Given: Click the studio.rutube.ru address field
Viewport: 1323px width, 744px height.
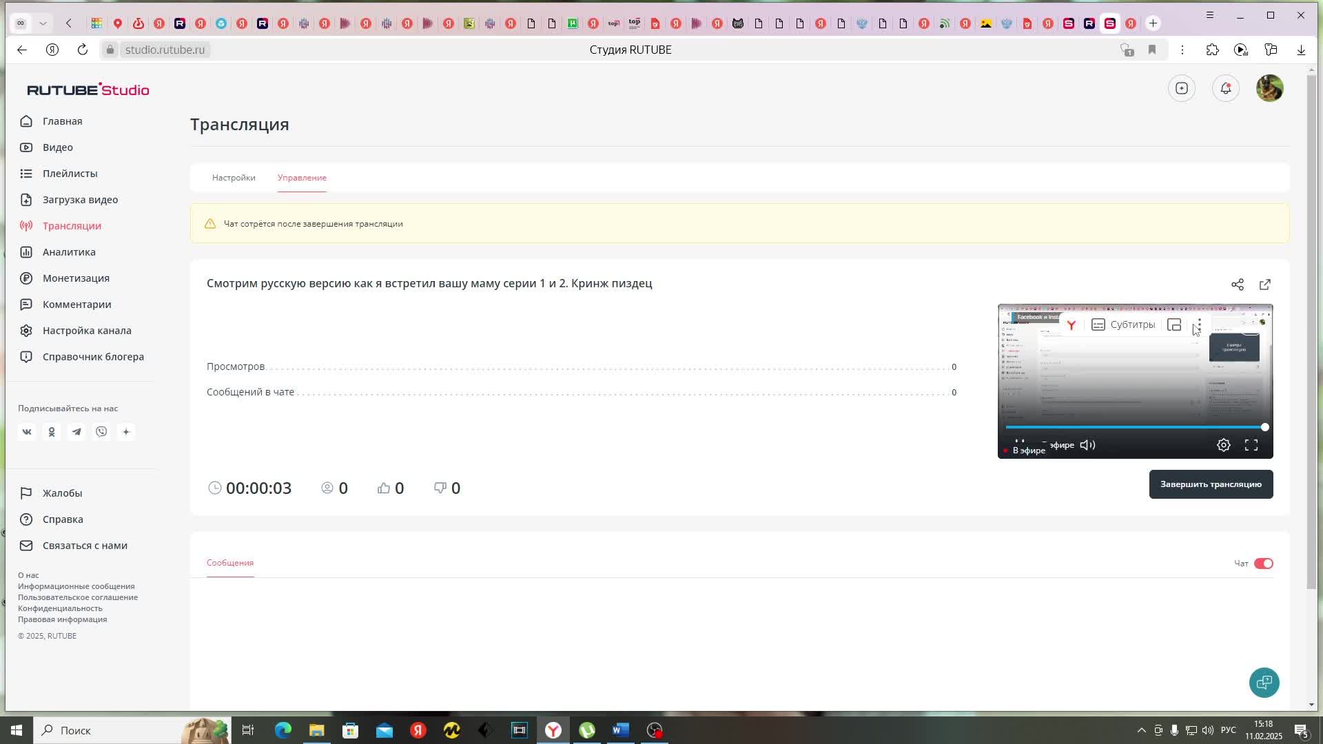Looking at the screenshot, I should click(x=165, y=50).
